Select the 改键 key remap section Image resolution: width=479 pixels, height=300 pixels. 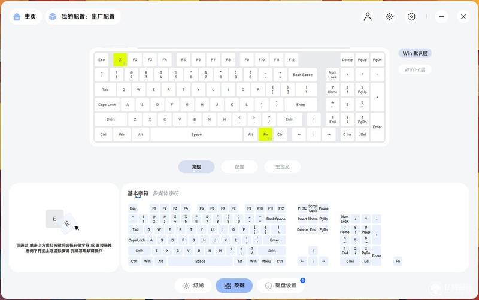pos(234,286)
